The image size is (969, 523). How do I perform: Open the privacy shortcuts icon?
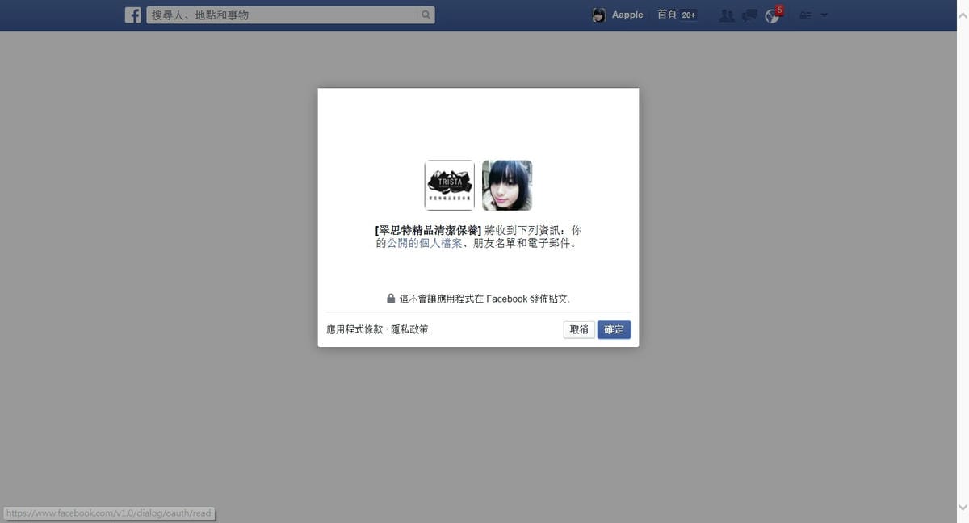click(805, 15)
